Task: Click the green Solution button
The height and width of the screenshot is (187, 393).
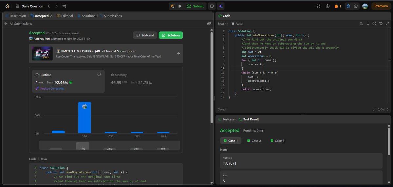Action: pos(171,35)
